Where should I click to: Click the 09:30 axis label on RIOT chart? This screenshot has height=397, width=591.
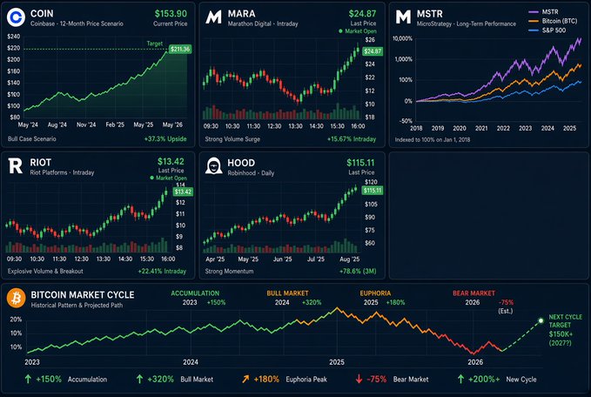point(14,259)
